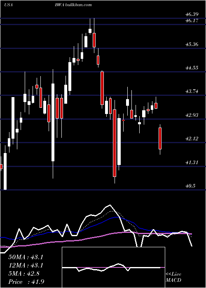Click the 45.36 price level label
The height and width of the screenshot is (288, 206).
pos(192,44)
